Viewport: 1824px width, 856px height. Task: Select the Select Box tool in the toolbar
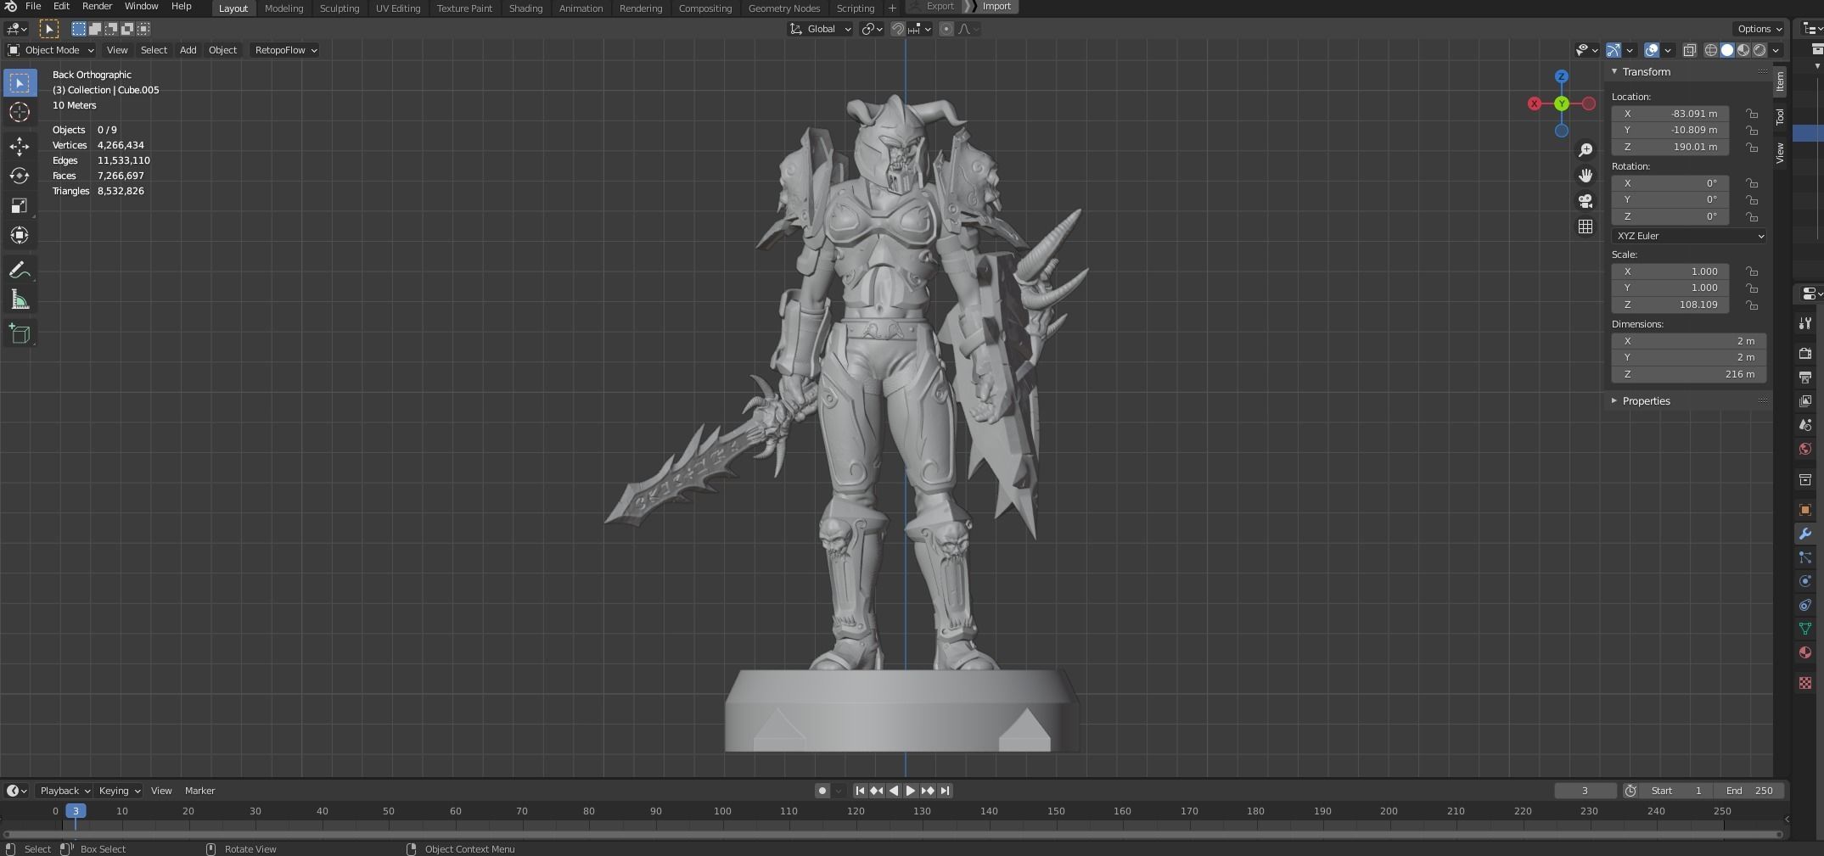pyautogui.click(x=20, y=82)
